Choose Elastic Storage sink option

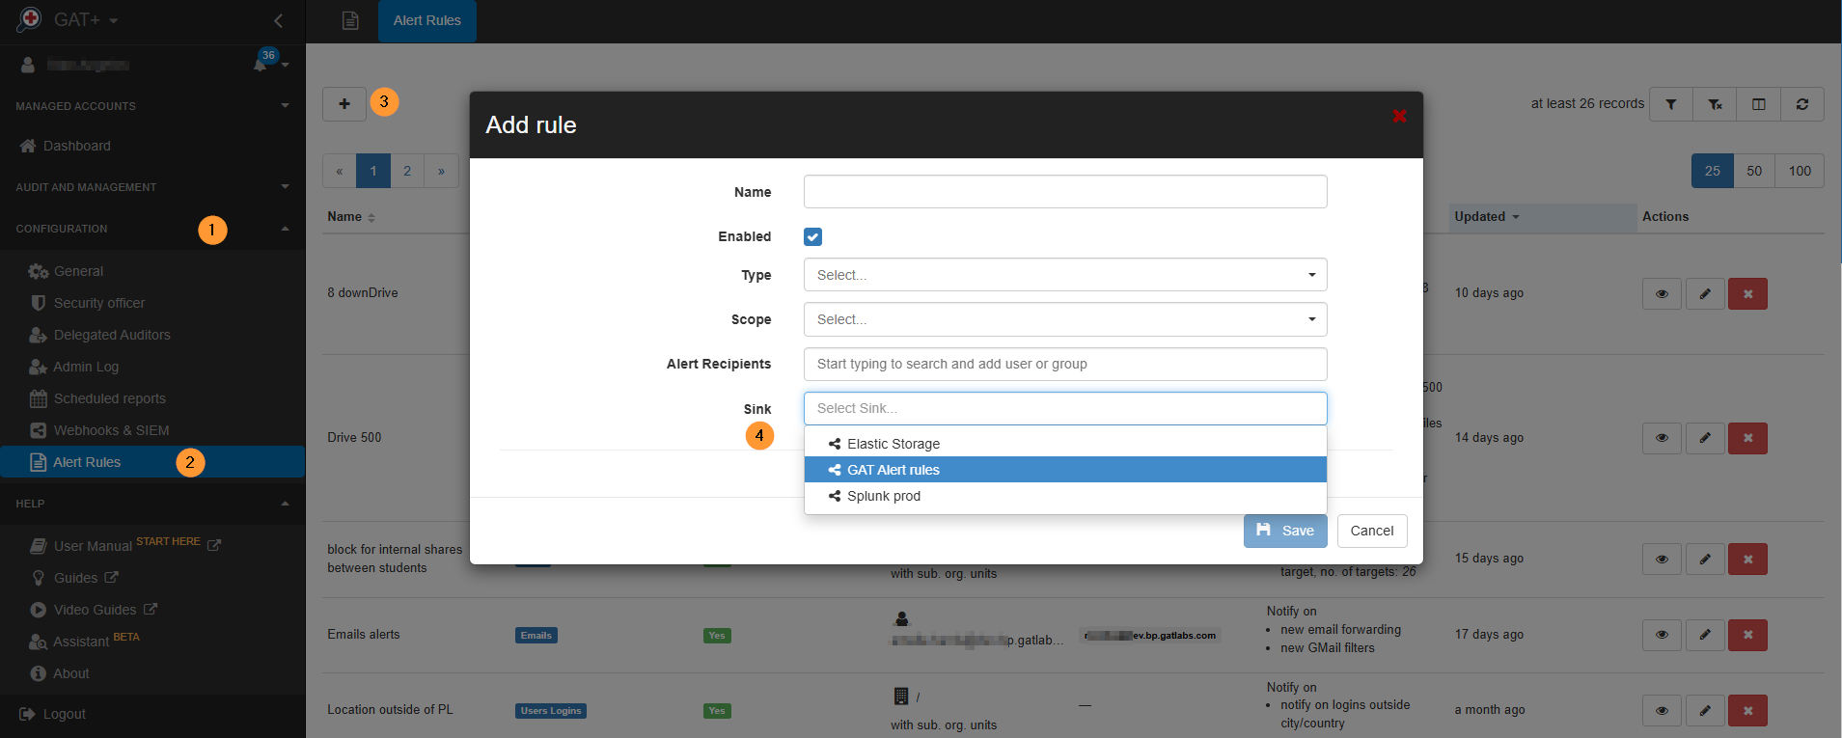point(1065,444)
